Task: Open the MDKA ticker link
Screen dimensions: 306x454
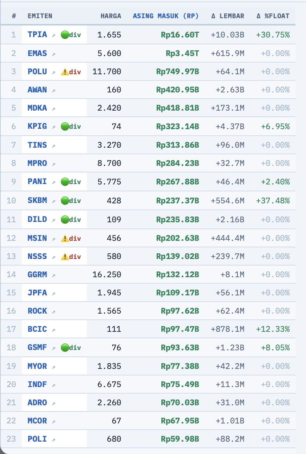Action: [37, 108]
